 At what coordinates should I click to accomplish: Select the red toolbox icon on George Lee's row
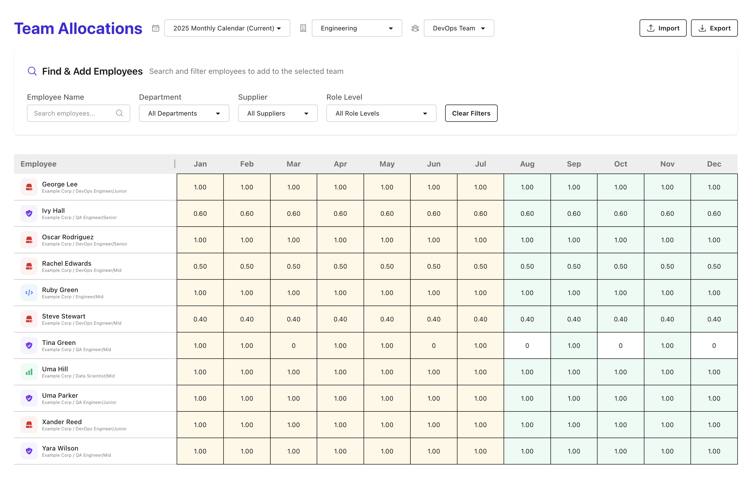tap(29, 187)
